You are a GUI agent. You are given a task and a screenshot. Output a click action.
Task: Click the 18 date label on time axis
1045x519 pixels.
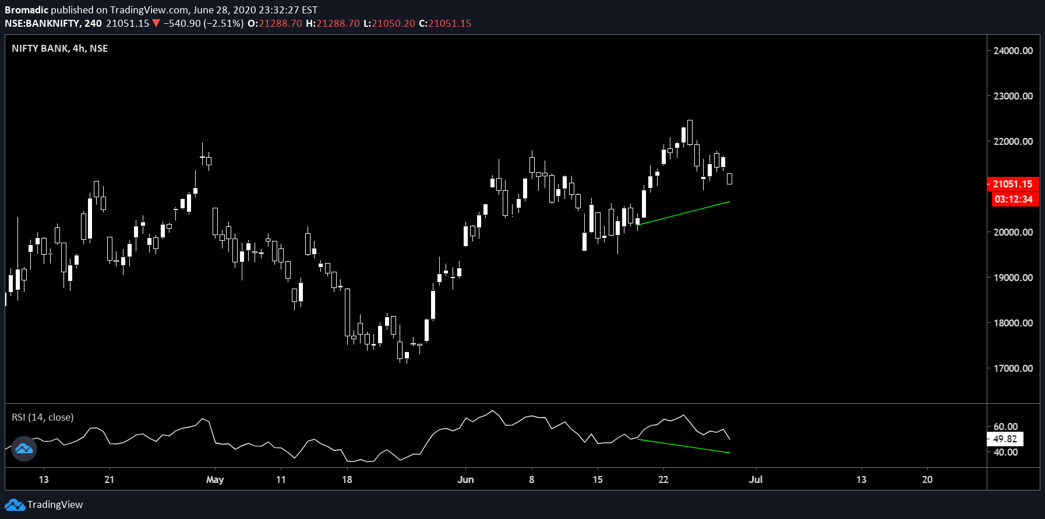pos(347,479)
